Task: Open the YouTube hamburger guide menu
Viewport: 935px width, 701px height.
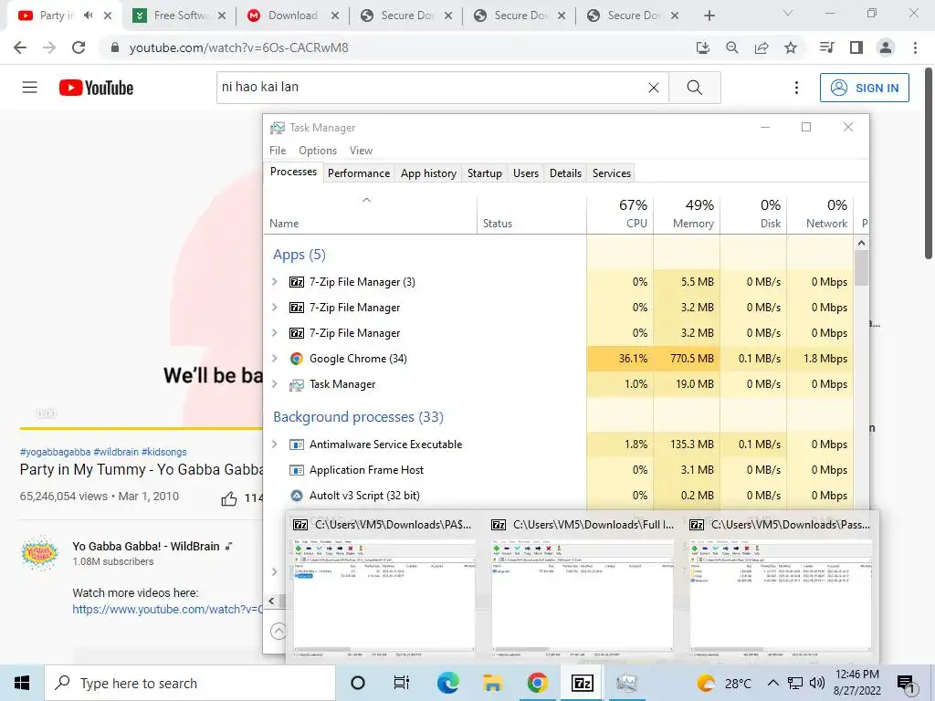Action: pyautogui.click(x=30, y=88)
